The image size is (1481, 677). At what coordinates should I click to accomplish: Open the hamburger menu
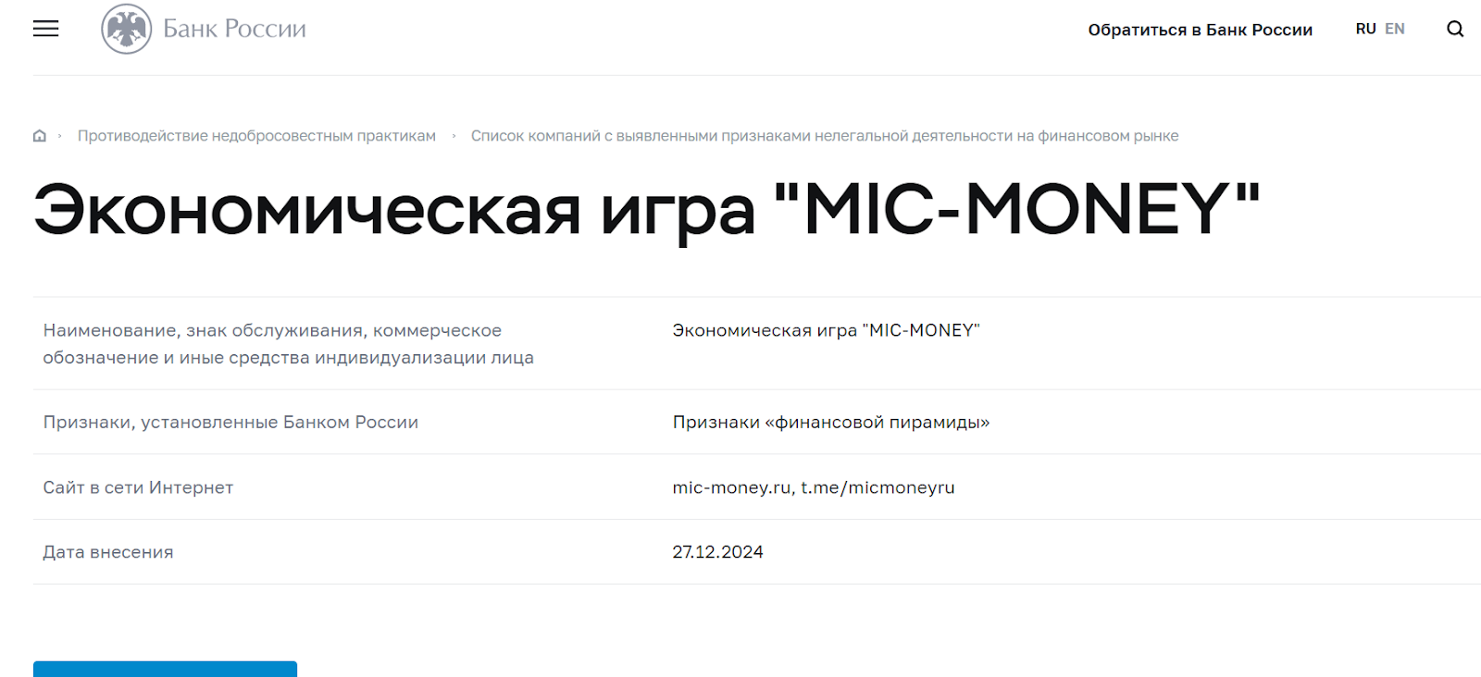45,29
